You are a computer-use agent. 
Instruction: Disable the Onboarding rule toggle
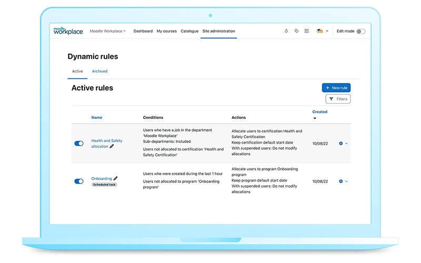[x=79, y=181]
